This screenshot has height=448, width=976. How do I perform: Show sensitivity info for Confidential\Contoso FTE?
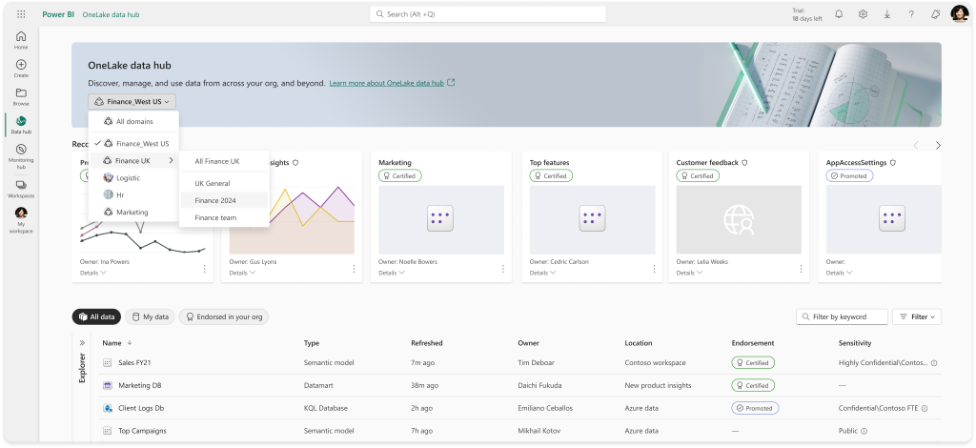(925, 408)
